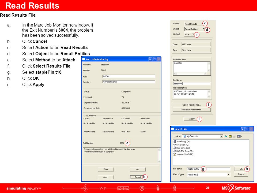Screen dimensions: 257x193
Task: Click the Status value Completed
Action: pos(126,92)
